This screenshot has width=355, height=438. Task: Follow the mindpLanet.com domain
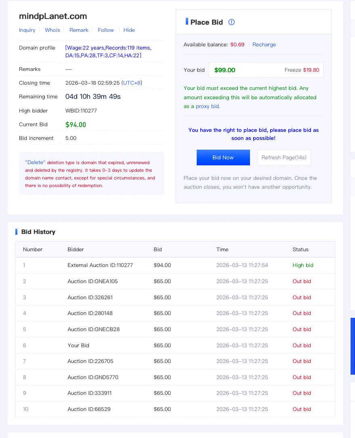click(106, 30)
